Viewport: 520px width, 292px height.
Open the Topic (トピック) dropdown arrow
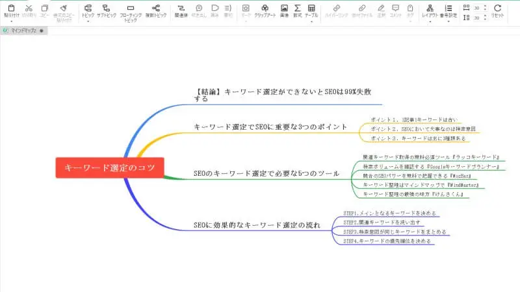(x=87, y=21)
